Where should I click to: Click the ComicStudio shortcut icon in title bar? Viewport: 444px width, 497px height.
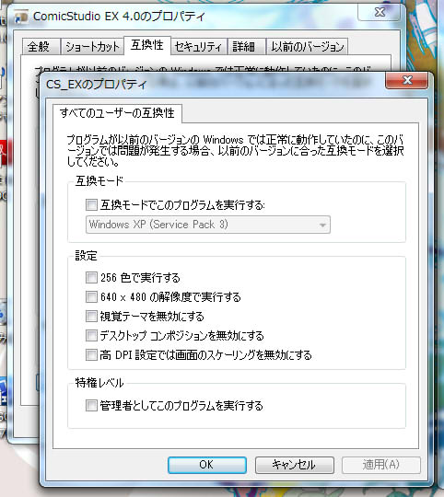[21, 17]
